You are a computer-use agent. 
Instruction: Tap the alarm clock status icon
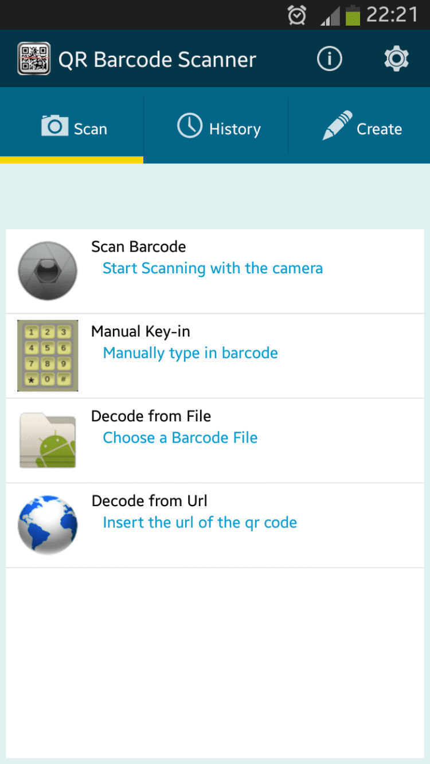coord(297,16)
